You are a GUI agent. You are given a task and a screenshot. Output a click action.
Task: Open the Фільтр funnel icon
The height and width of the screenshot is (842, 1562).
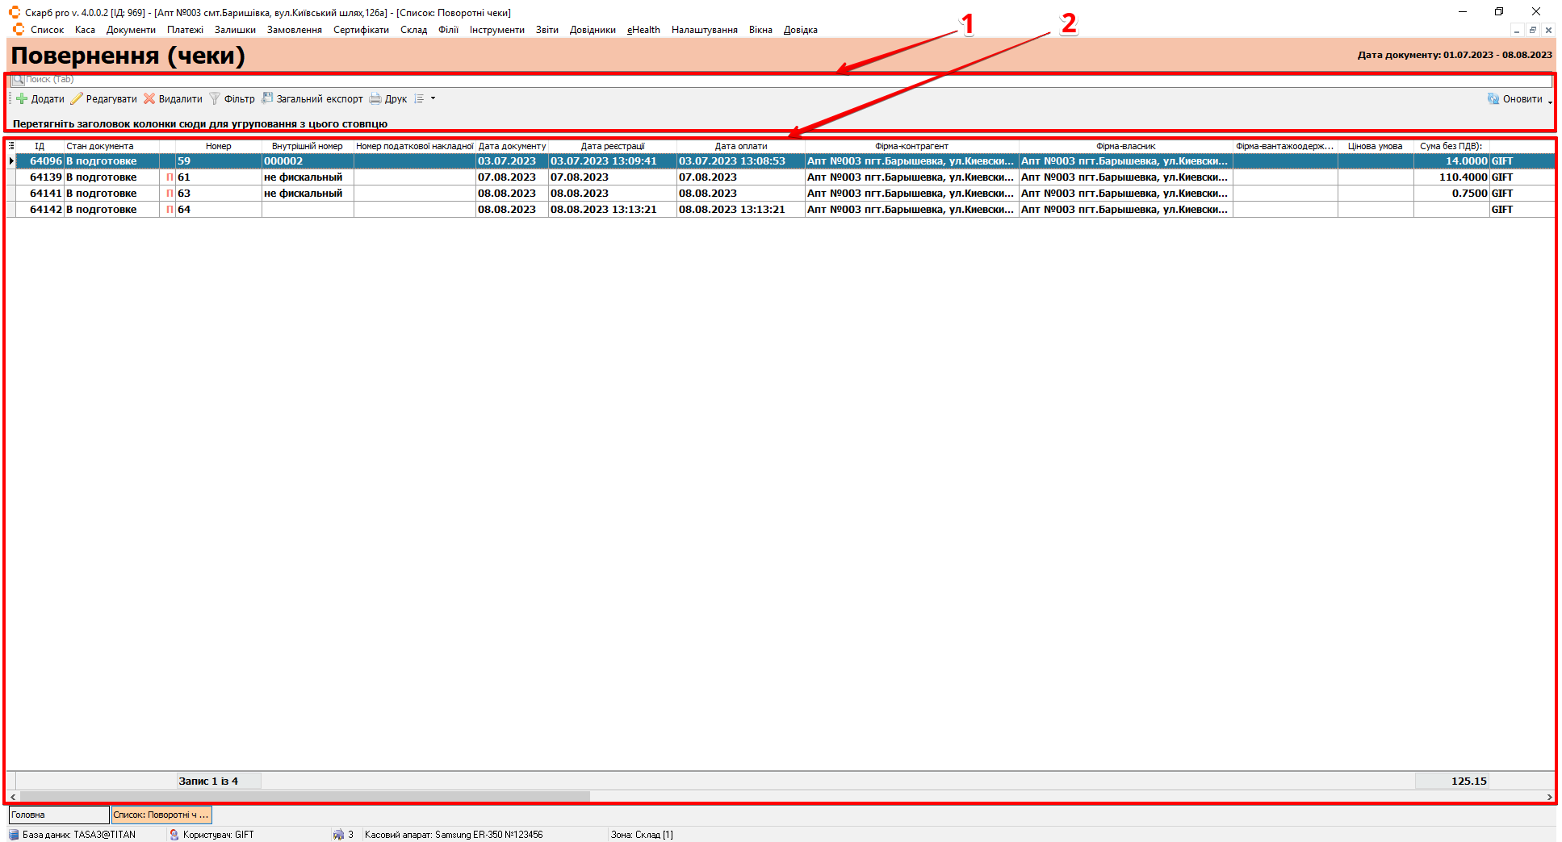[215, 99]
